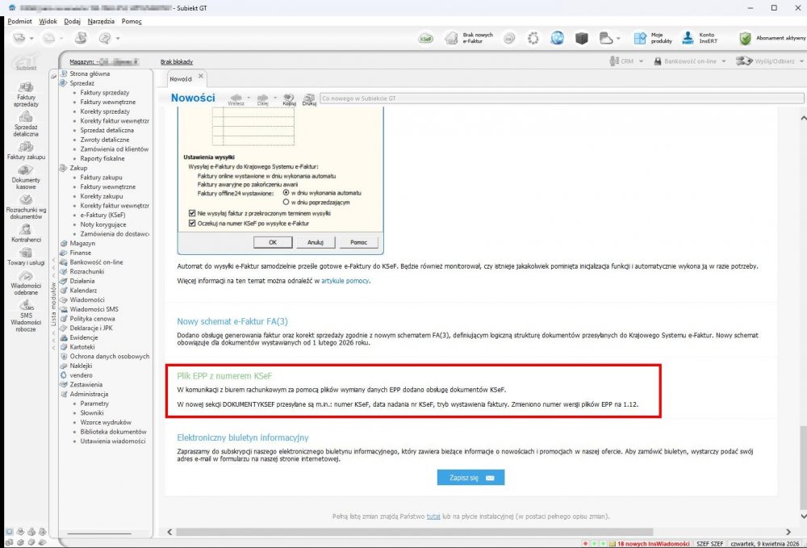Click the globe icon in top toolbar
The width and height of the screenshot is (807, 548).
[x=557, y=38]
